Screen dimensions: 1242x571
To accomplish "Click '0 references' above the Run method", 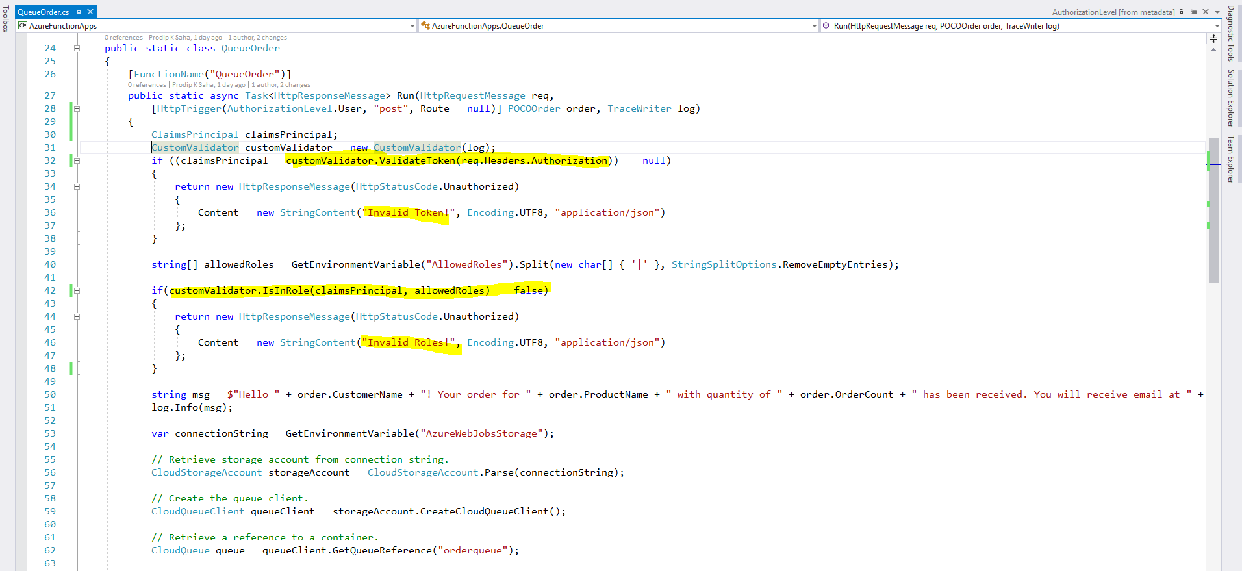I will pos(147,85).
